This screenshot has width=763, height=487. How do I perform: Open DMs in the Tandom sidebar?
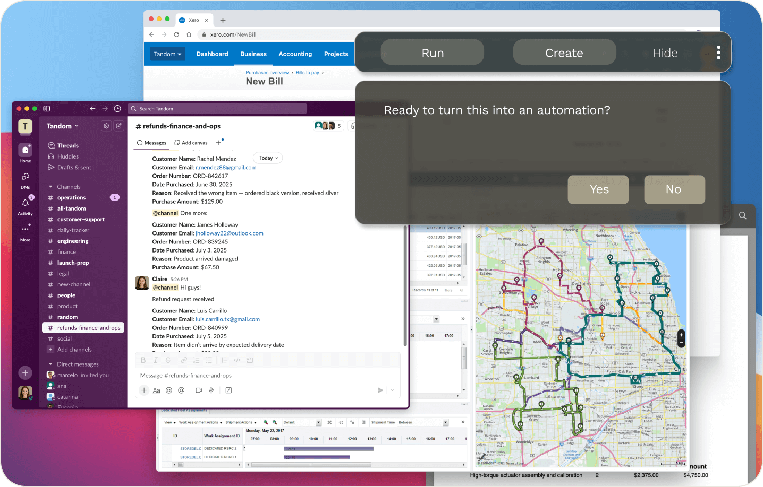(25, 180)
